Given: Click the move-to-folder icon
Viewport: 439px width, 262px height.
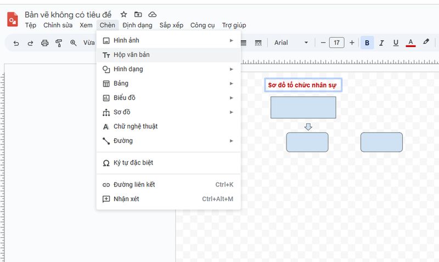Looking at the screenshot, I should pyautogui.click(x=138, y=14).
